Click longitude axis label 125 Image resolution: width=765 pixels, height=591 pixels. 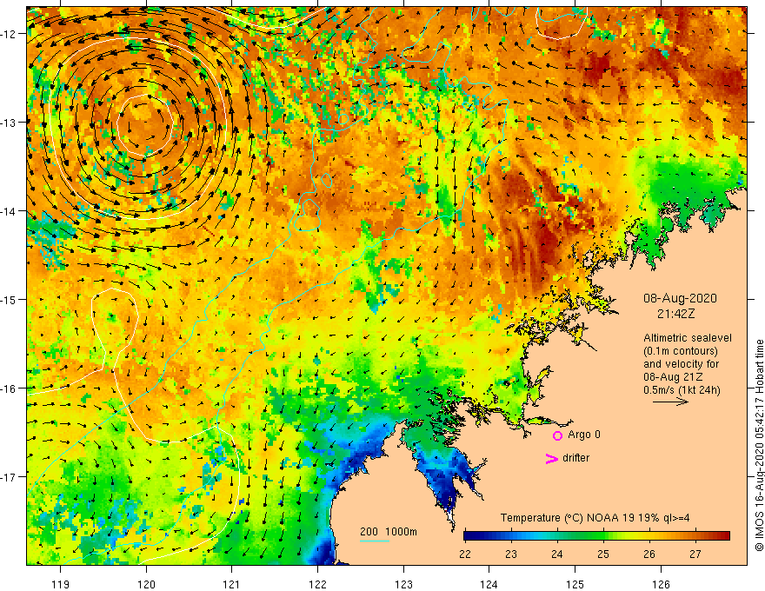575,584
